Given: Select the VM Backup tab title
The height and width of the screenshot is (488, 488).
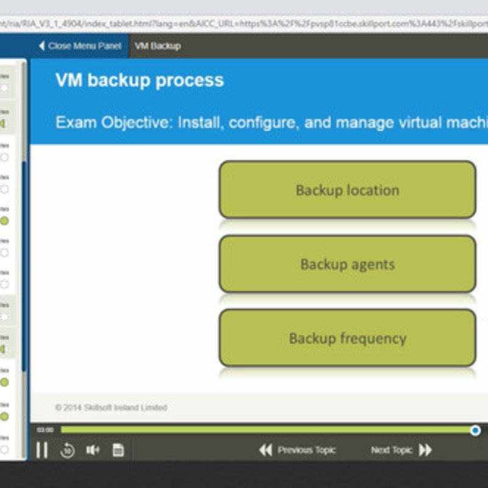Looking at the screenshot, I should [158, 46].
